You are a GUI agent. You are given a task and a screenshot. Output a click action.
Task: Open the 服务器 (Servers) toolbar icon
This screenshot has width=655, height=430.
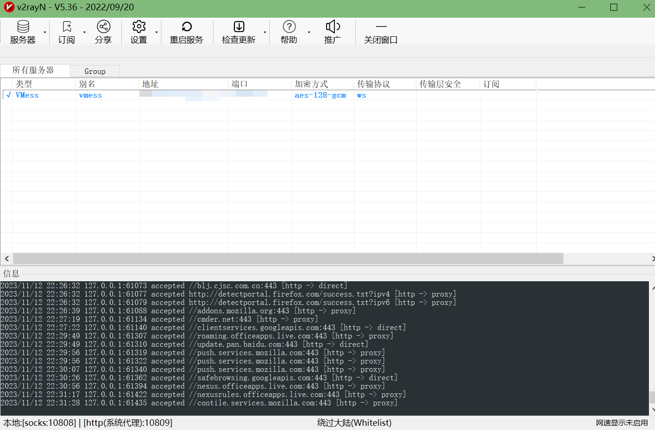pos(23,27)
